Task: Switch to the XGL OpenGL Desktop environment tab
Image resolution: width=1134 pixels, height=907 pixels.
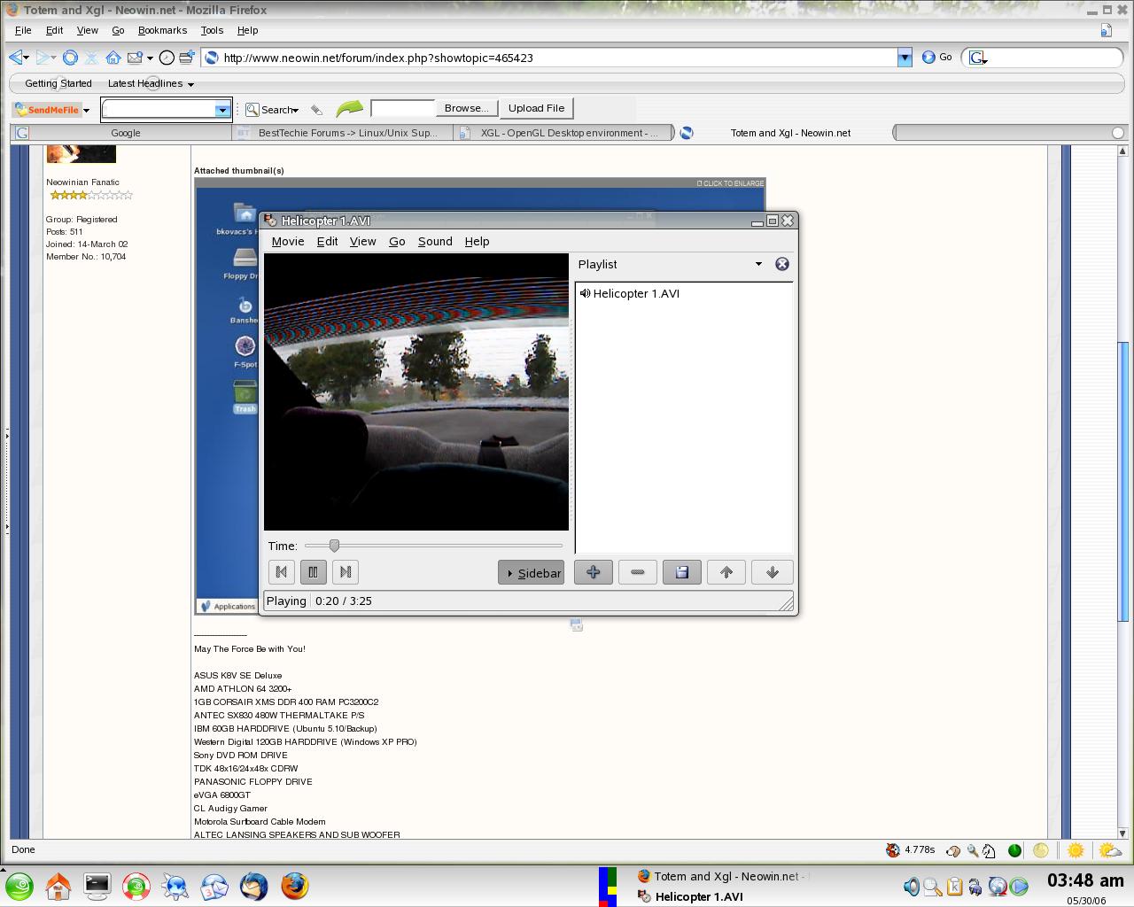Action: (563, 133)
